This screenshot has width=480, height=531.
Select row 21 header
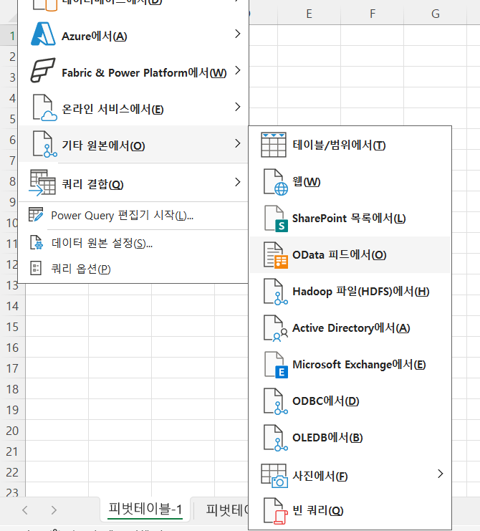pyautogui.click(x=12, y=451)
